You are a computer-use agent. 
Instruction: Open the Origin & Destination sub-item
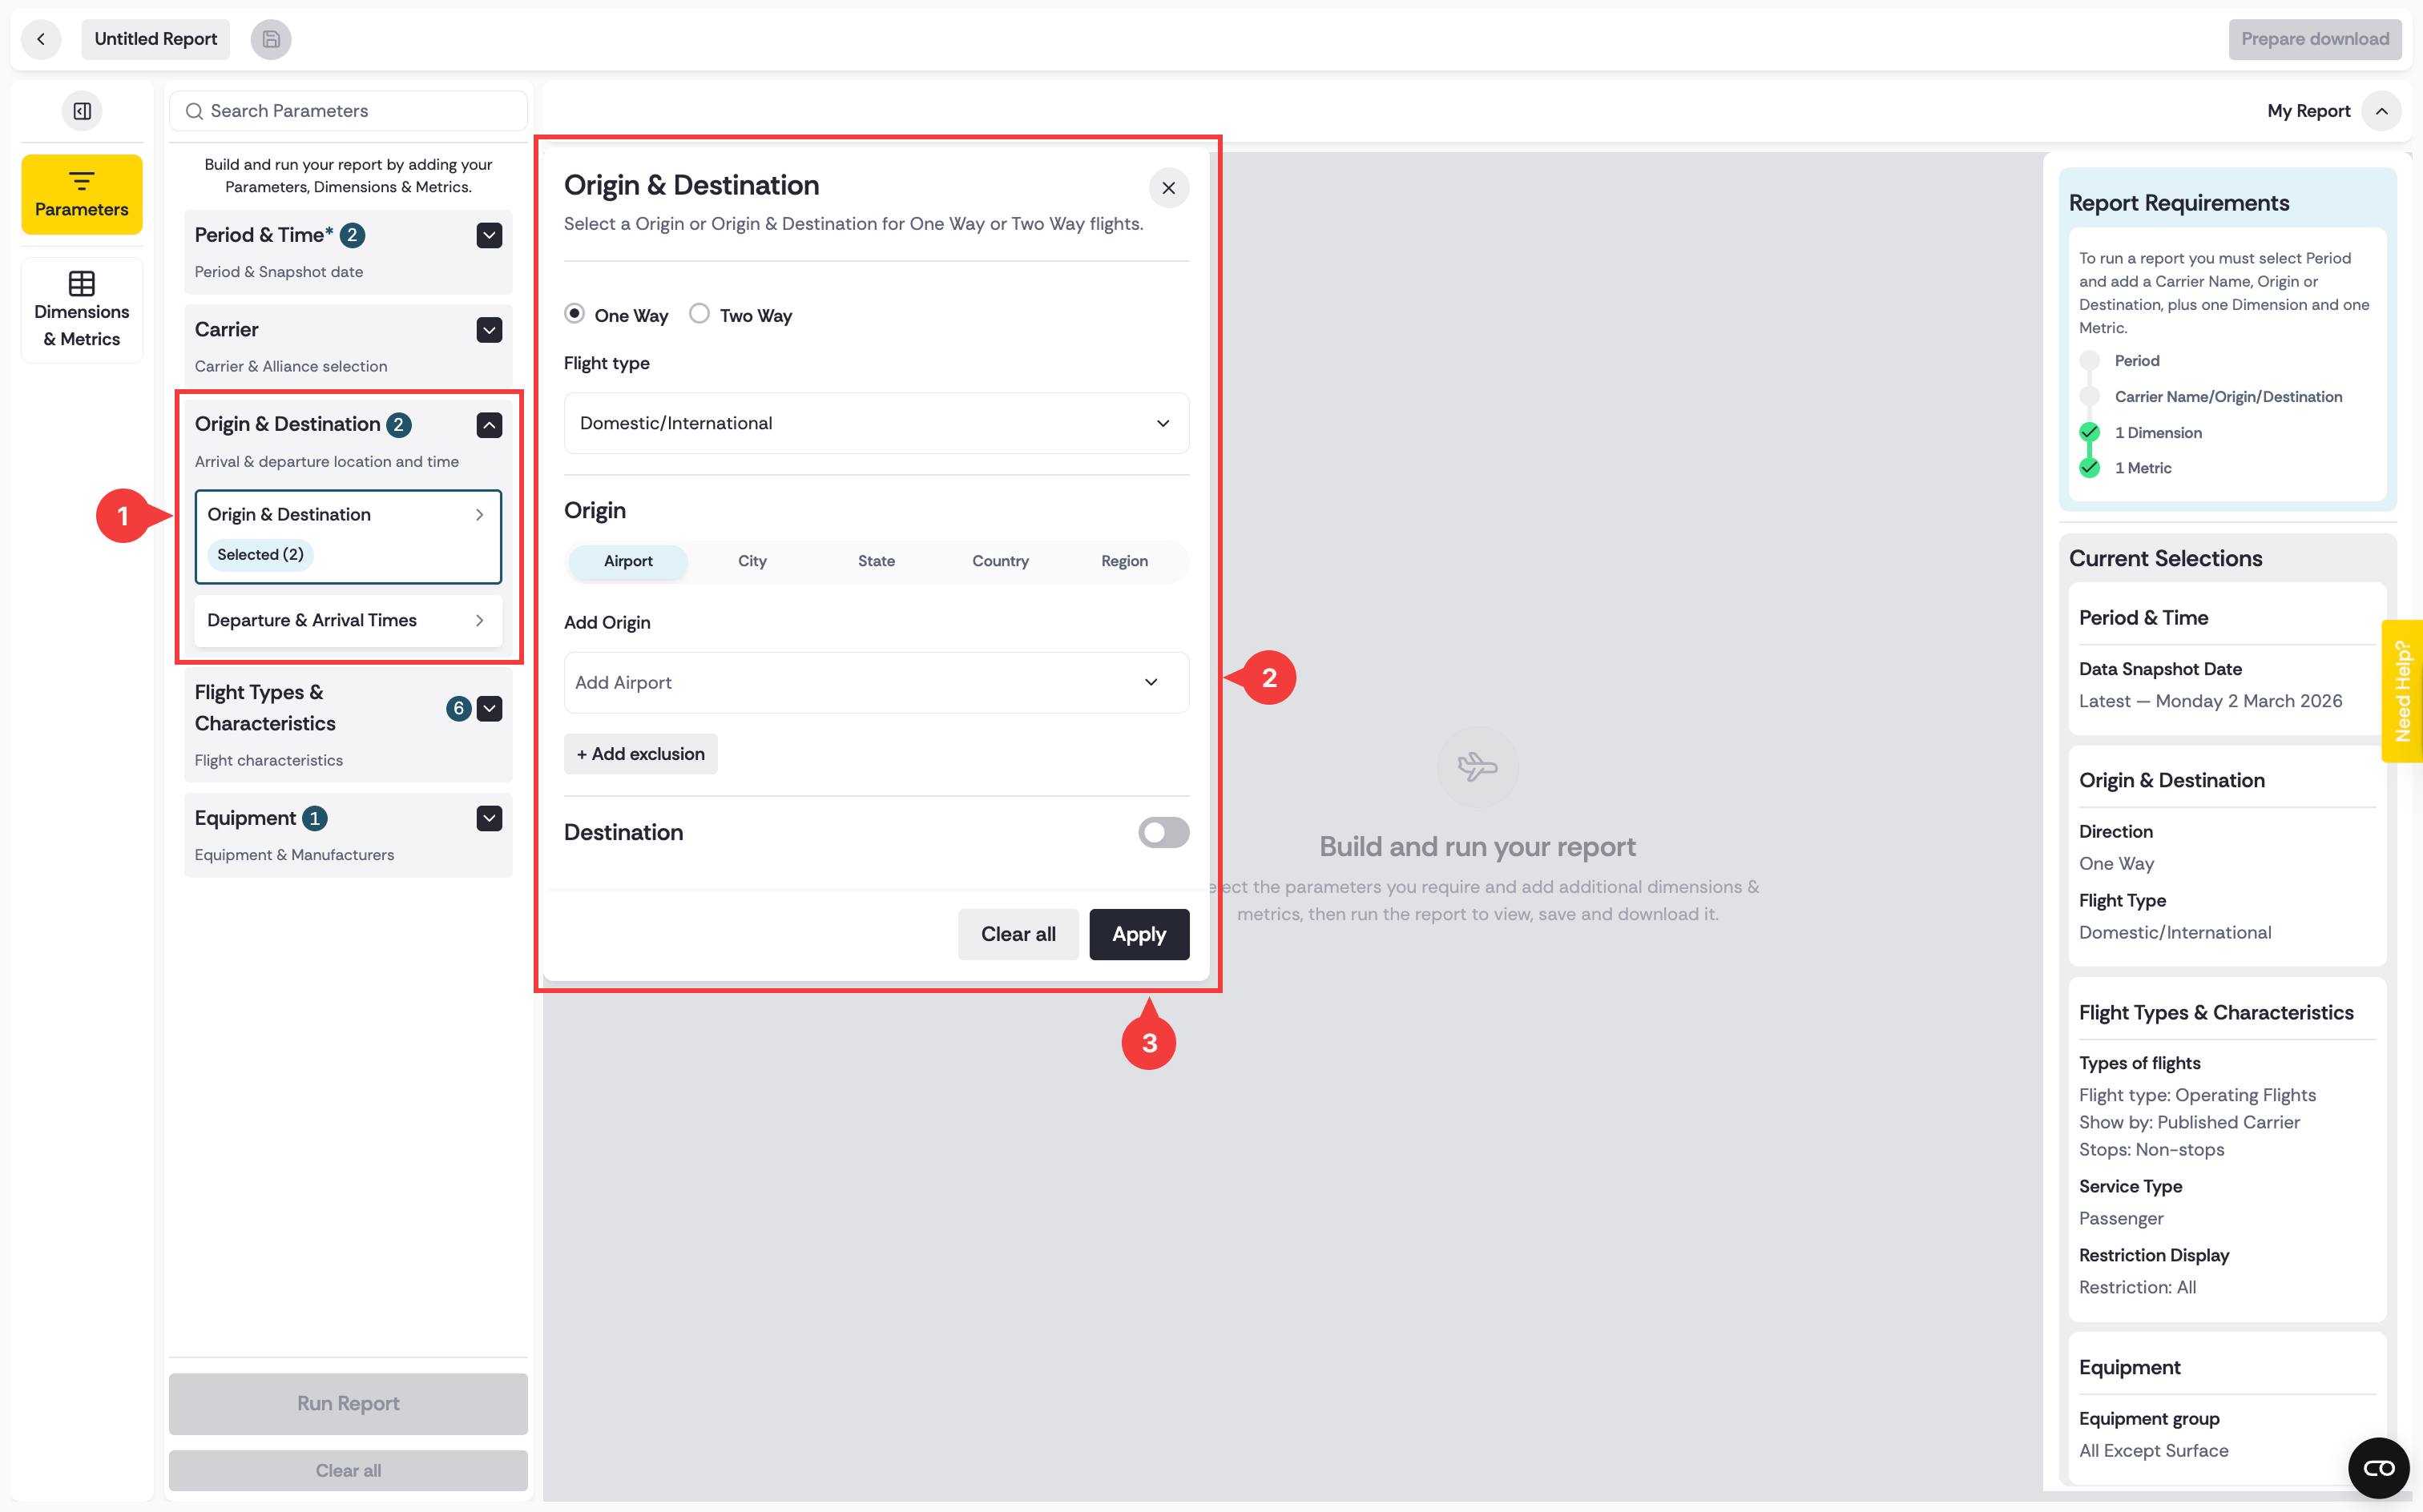click(x=348, y=536)
